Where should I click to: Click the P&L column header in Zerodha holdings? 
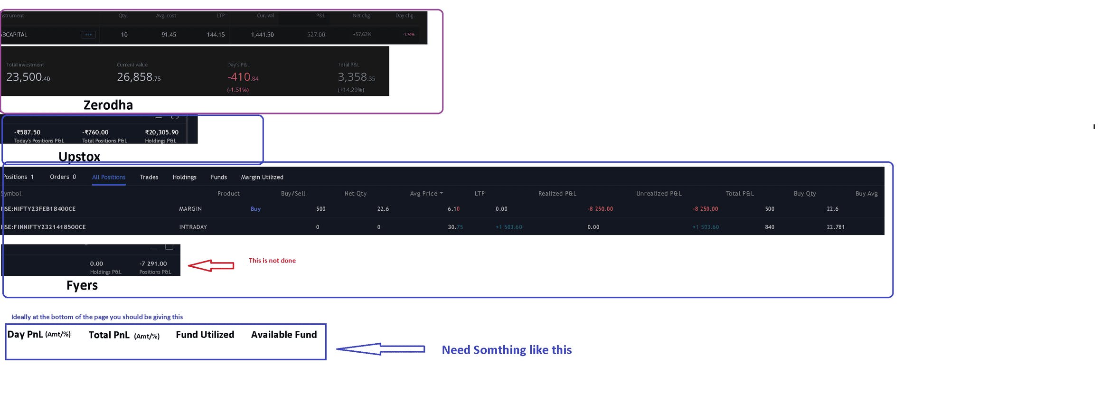(321, 16)
